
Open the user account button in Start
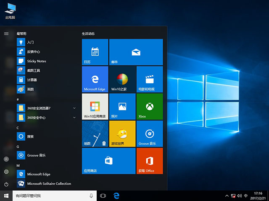6,159
